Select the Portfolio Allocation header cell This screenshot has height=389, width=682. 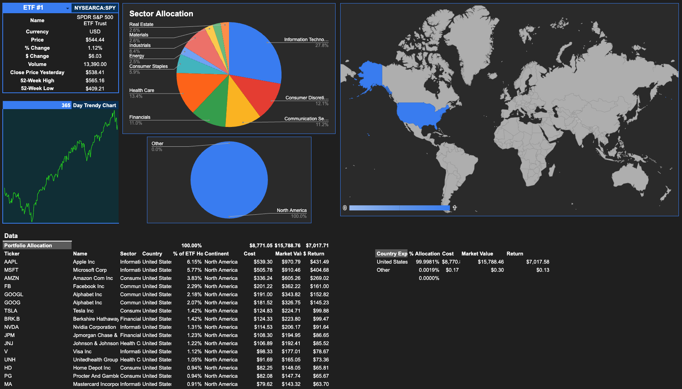coord(37,245)
